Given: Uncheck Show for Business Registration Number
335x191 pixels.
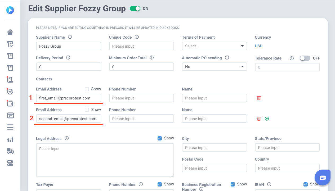Looking at the screenshot, I should coord(233,184).
